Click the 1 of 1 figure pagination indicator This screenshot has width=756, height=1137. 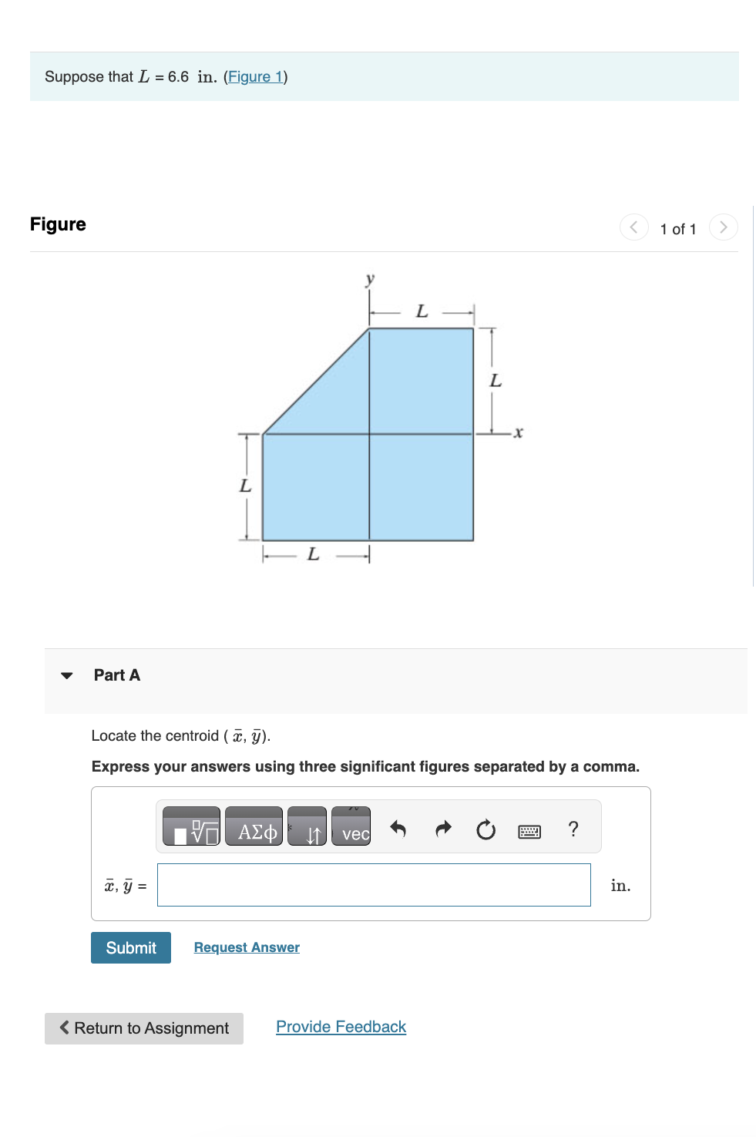click(x=678, y=228)
